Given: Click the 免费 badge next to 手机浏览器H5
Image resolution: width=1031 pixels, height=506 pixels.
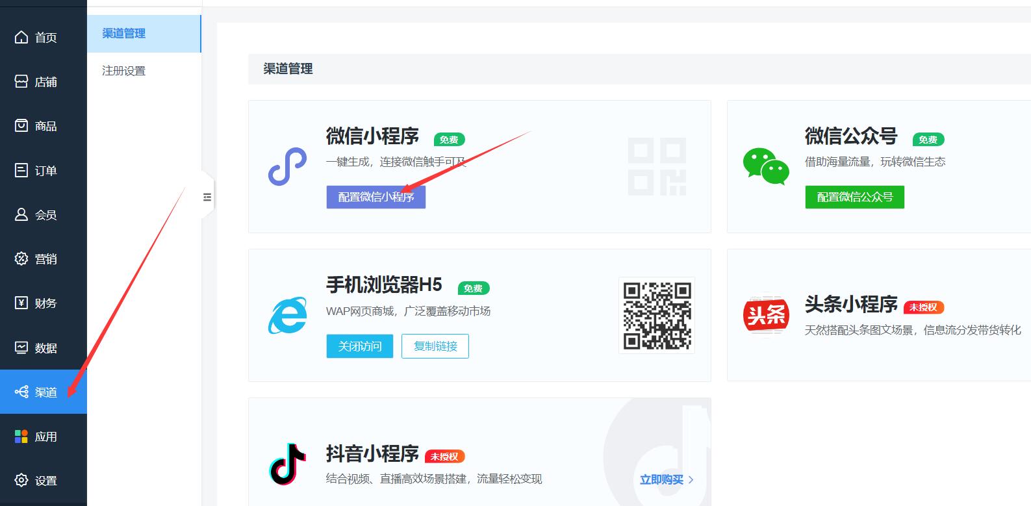Looking at the screenshot, I should coord(474,288).
